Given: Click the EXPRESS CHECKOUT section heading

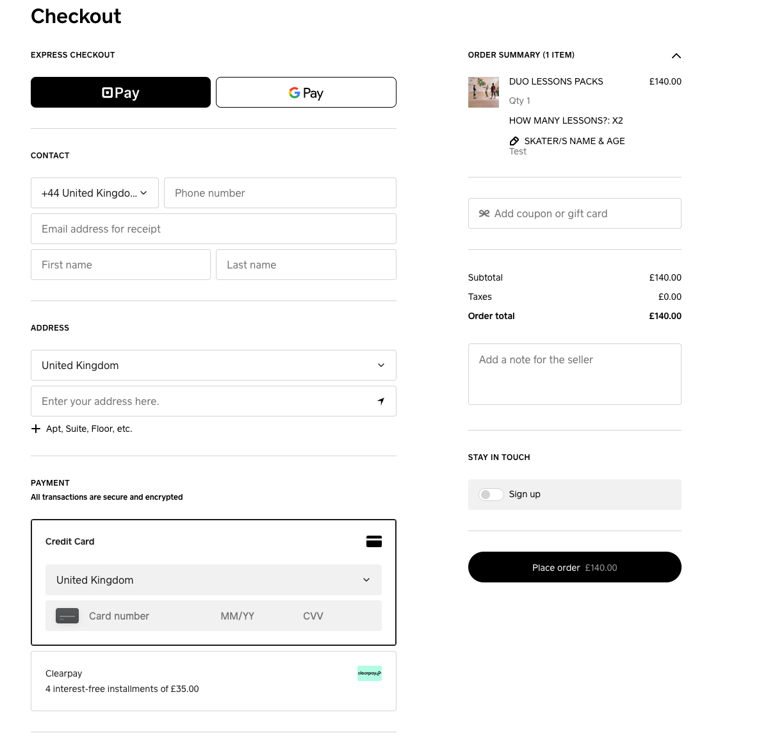Looking at the screenshot, I should tap(72, 55).
